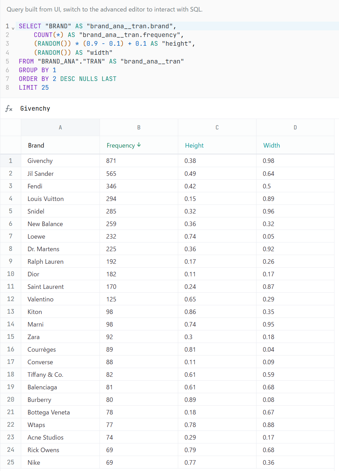
Task: Click the Brand column header
Action: [36, 145]
